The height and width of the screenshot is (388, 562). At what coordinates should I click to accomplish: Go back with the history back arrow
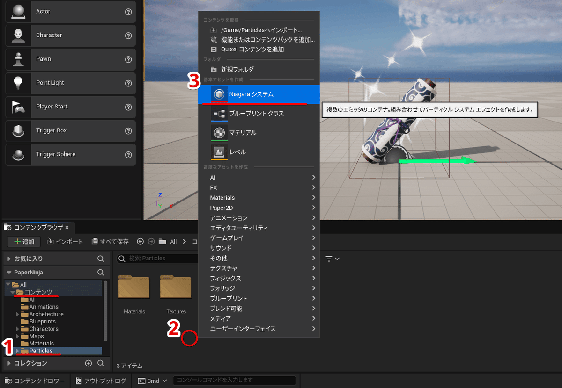(140, 242)
